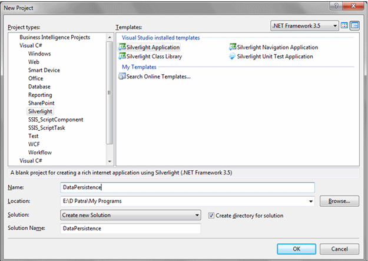
Task: Select the Reporting project type
Action: tap(40, 95)
